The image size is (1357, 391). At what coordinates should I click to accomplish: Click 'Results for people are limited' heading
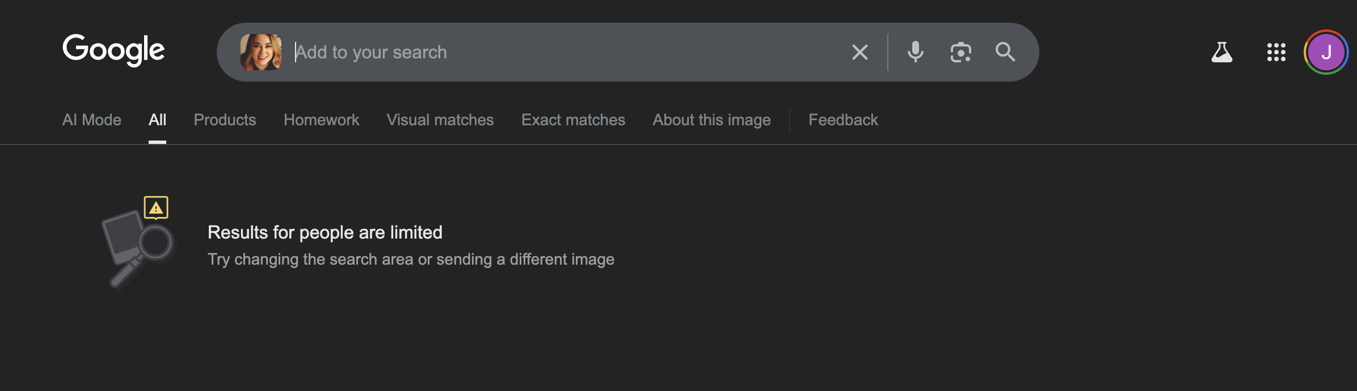tap(324, 232)
